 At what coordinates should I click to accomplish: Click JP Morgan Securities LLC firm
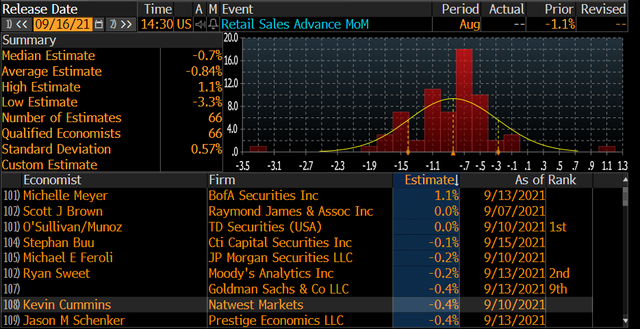(x=281, y=258)
